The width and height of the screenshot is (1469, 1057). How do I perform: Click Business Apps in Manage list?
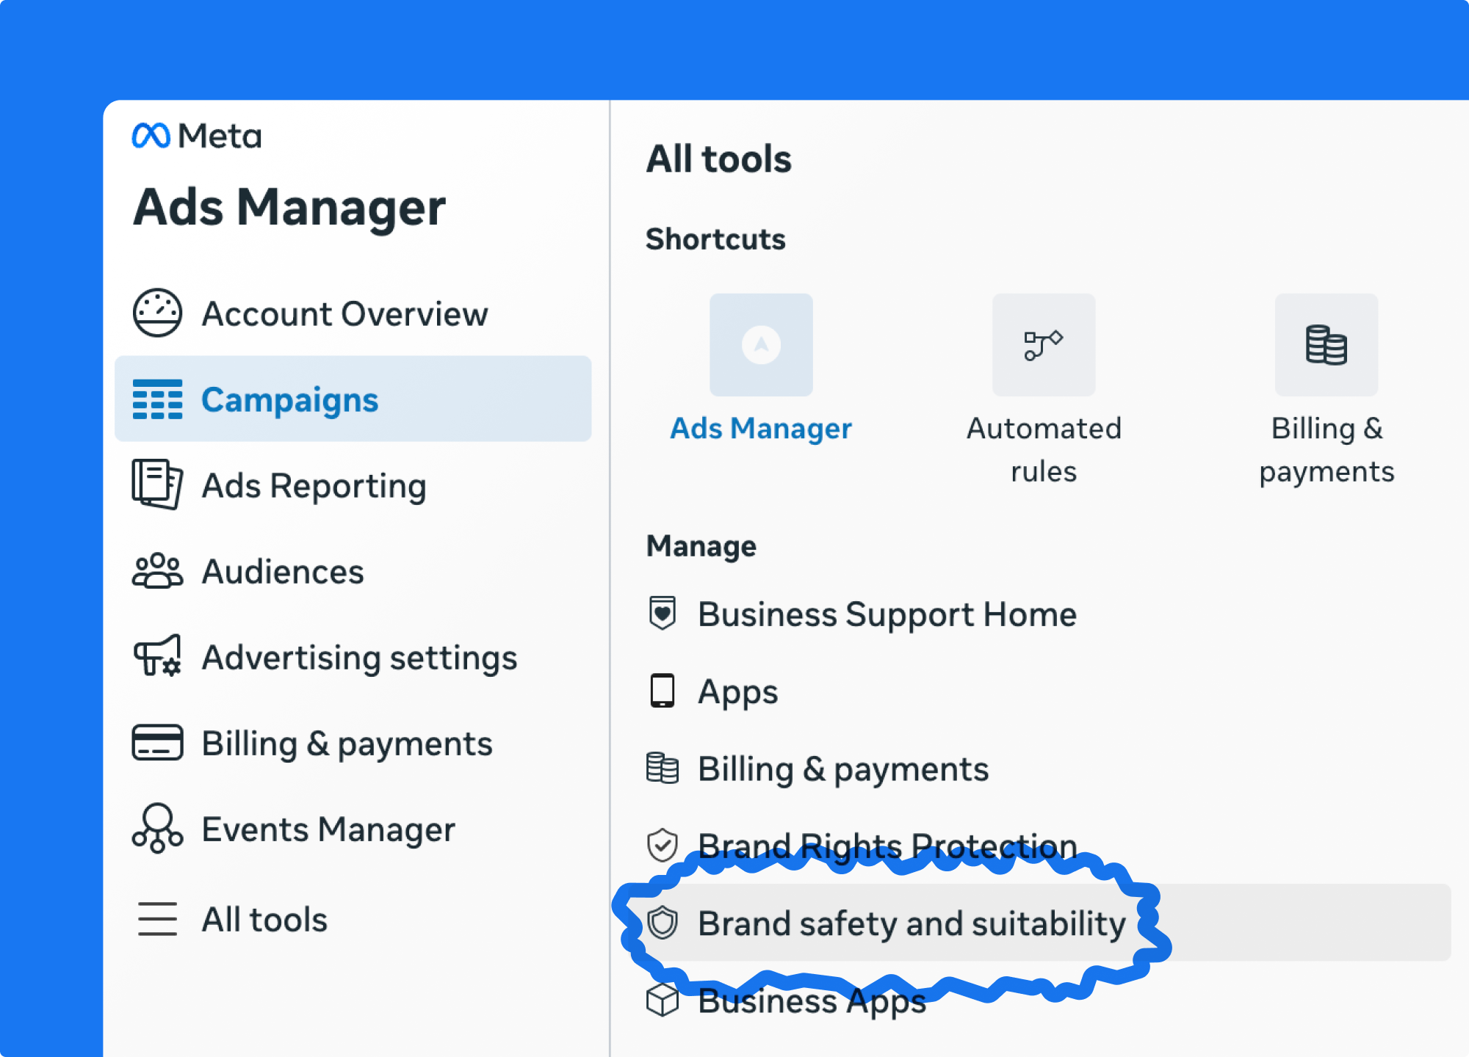pyautogui.click(x=812, y=1001)
